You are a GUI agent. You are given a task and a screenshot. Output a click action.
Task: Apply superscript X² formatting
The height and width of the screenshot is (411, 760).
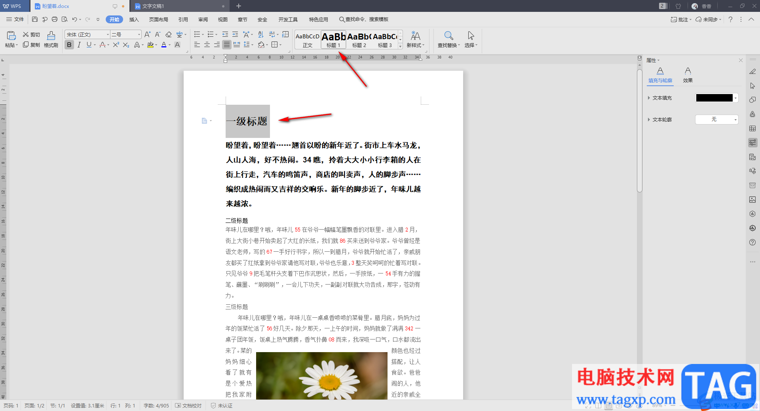click(116, 45)
